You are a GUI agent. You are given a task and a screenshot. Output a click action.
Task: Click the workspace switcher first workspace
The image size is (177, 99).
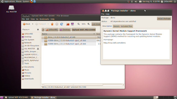(156, 97)
